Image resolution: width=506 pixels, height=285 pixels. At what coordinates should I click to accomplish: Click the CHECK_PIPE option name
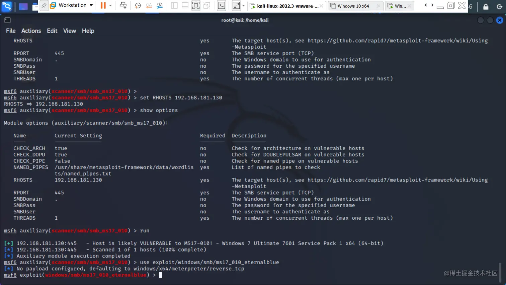(x=29, y=161)
